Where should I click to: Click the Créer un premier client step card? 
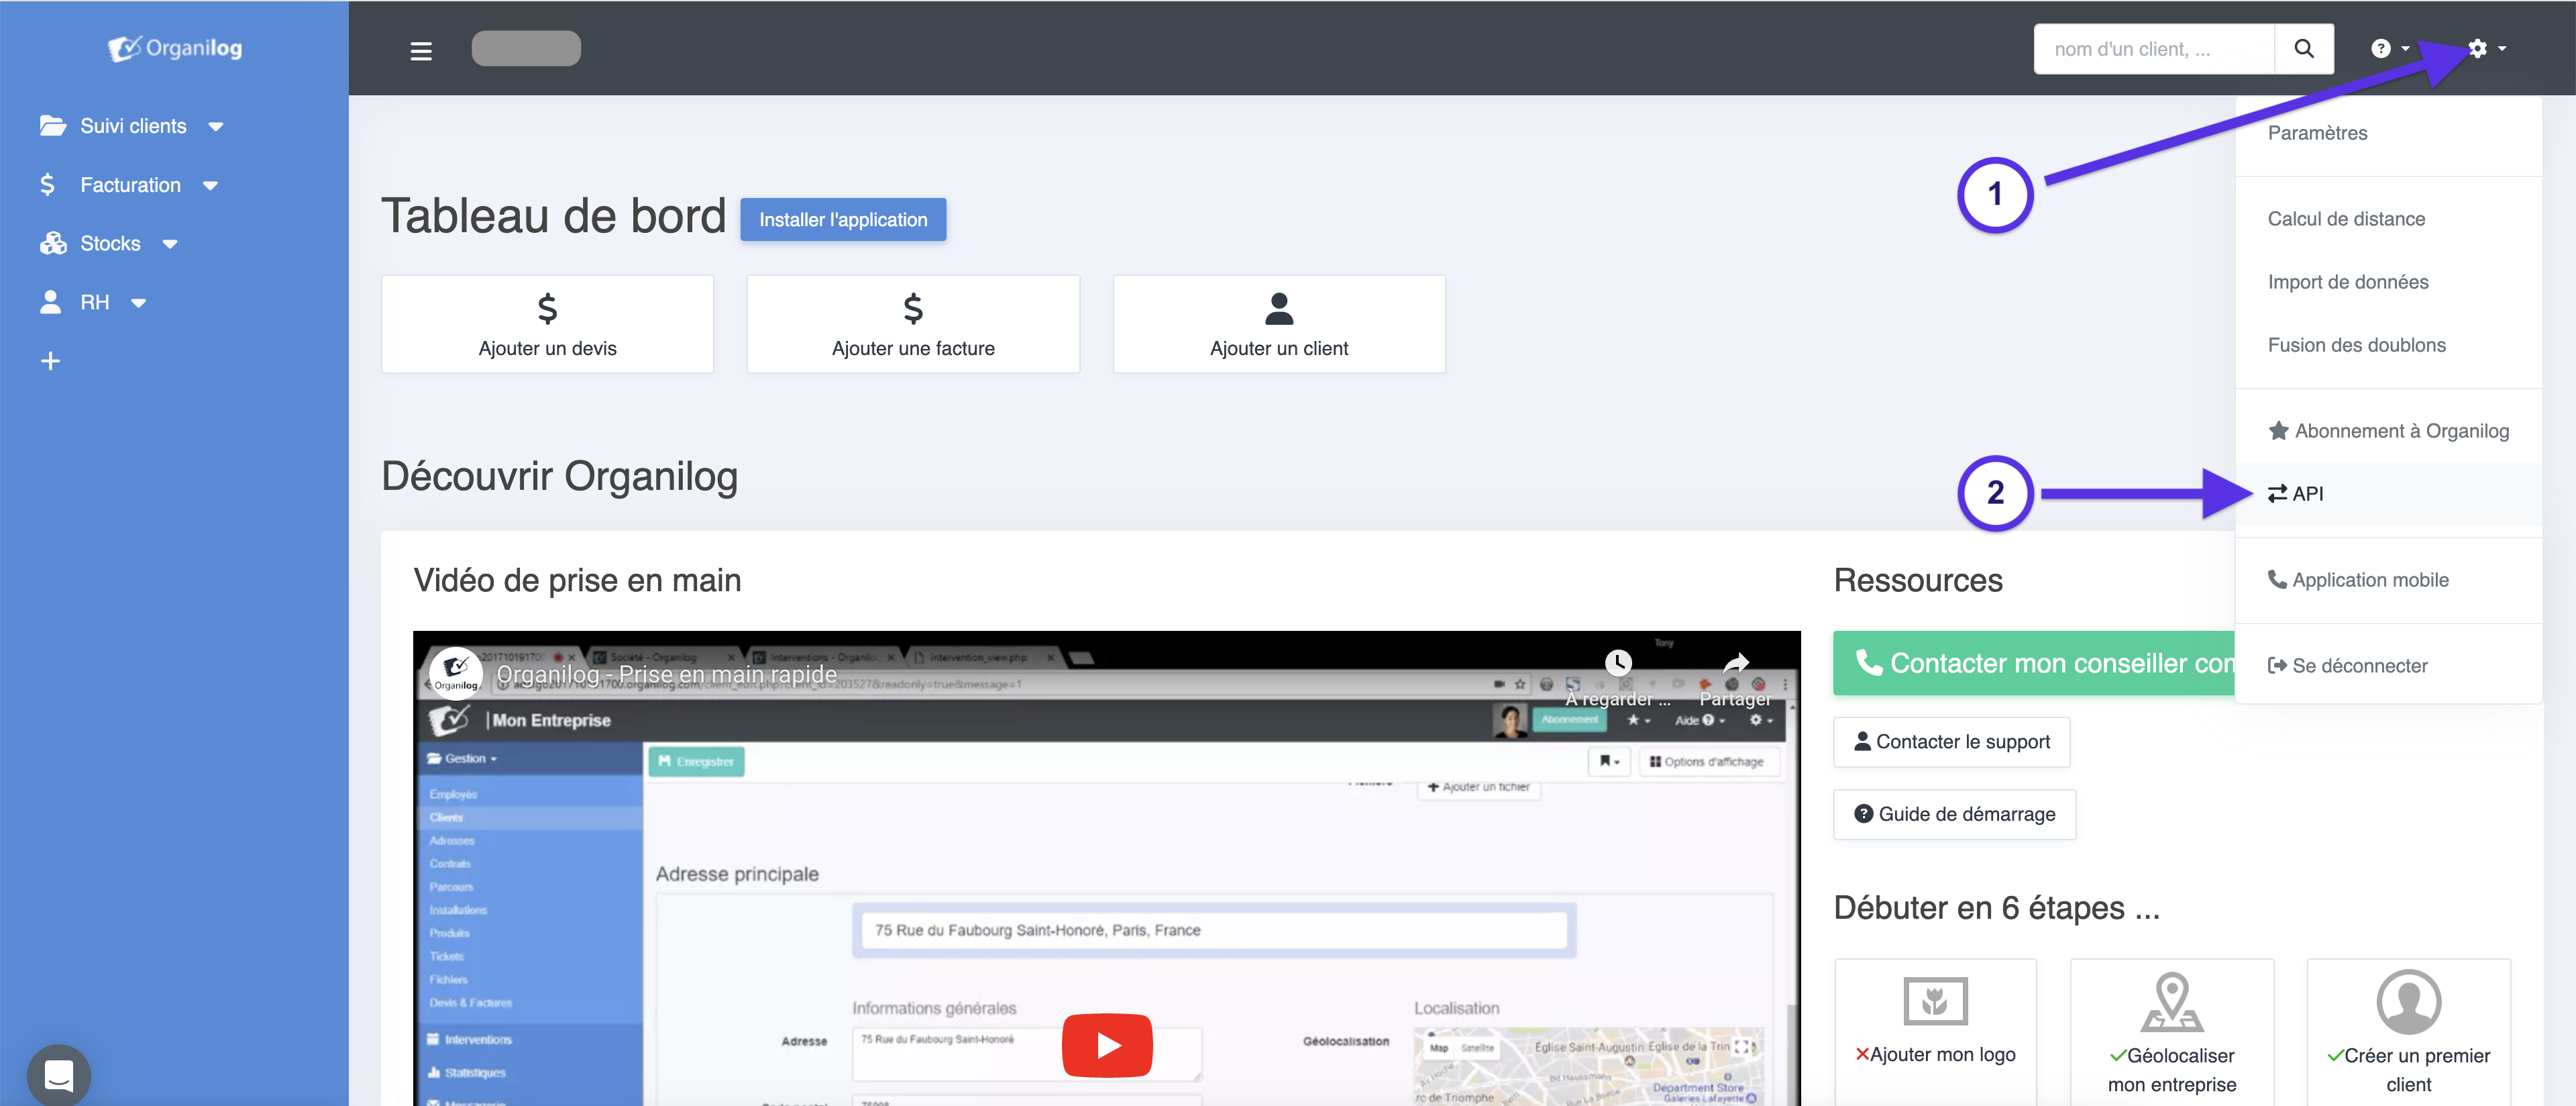[2408, 1032]
